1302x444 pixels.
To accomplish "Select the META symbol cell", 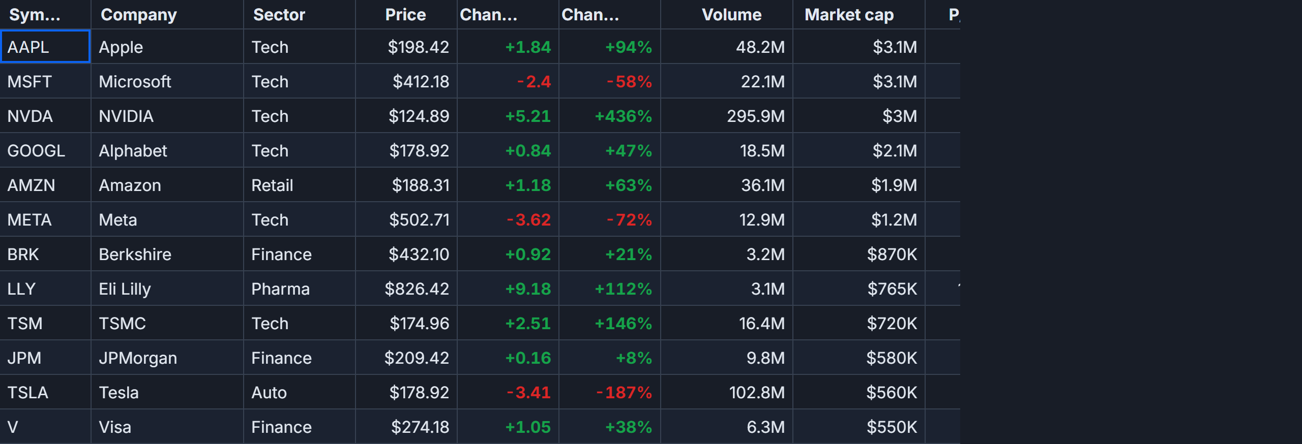I will (x=45, y=219).
